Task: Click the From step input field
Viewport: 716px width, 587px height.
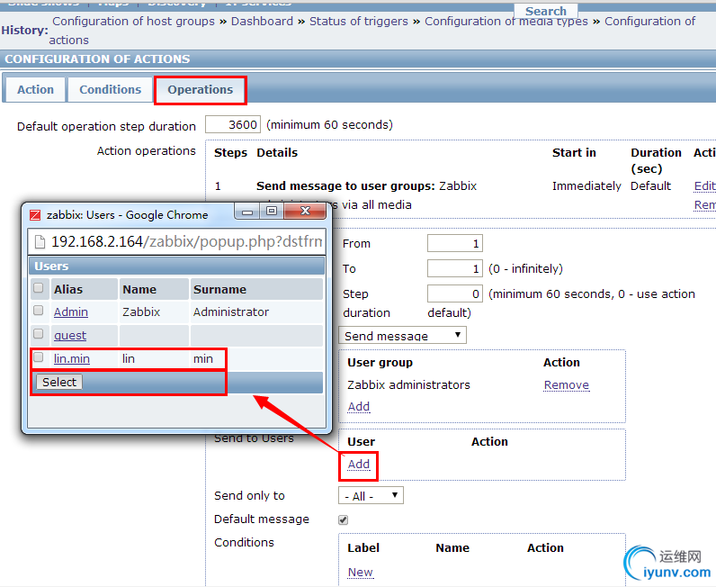Action: point(455,243)
